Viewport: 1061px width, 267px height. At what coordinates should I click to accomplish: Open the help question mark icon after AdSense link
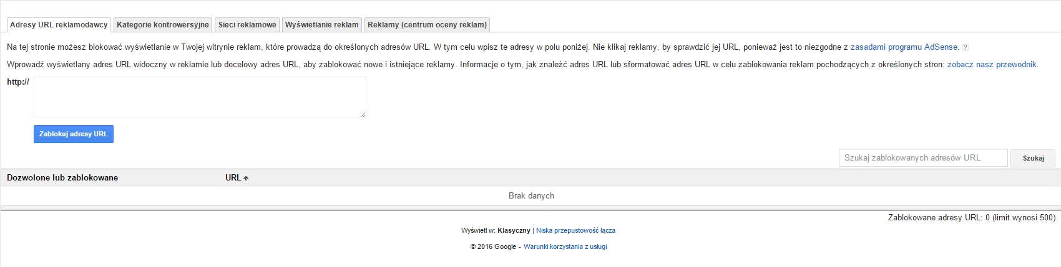pos(966,47)
